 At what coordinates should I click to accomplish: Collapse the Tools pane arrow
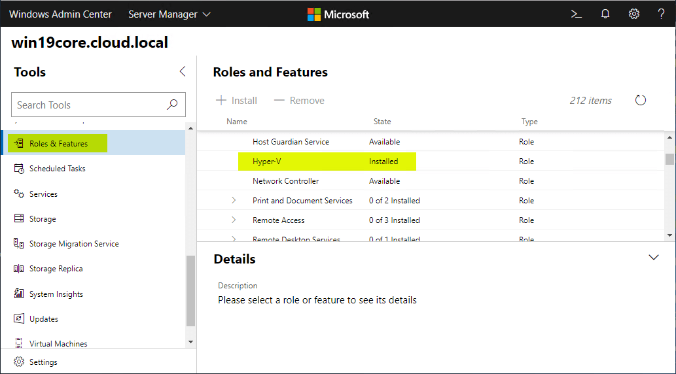183,71
